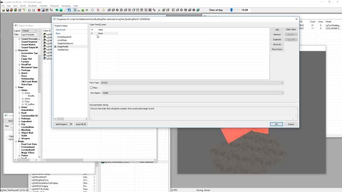The width and height of the screenshot is (342, 192).
Task: Open the Help menu
Action: [75, 6]
